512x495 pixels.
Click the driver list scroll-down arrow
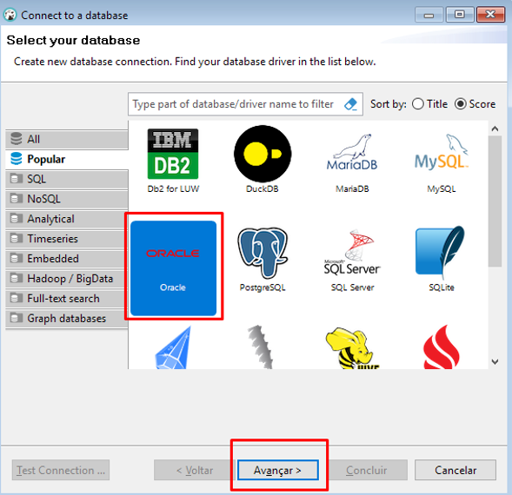pos(495,361)
